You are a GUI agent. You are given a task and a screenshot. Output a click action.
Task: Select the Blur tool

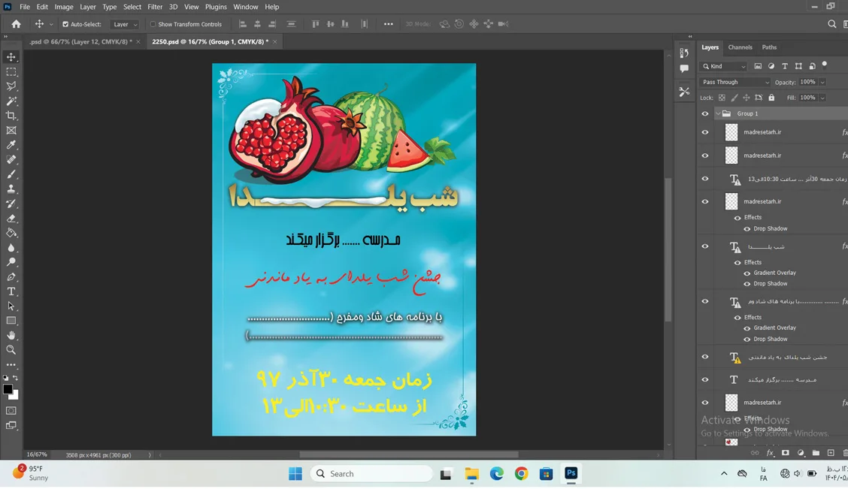[11, 247]
